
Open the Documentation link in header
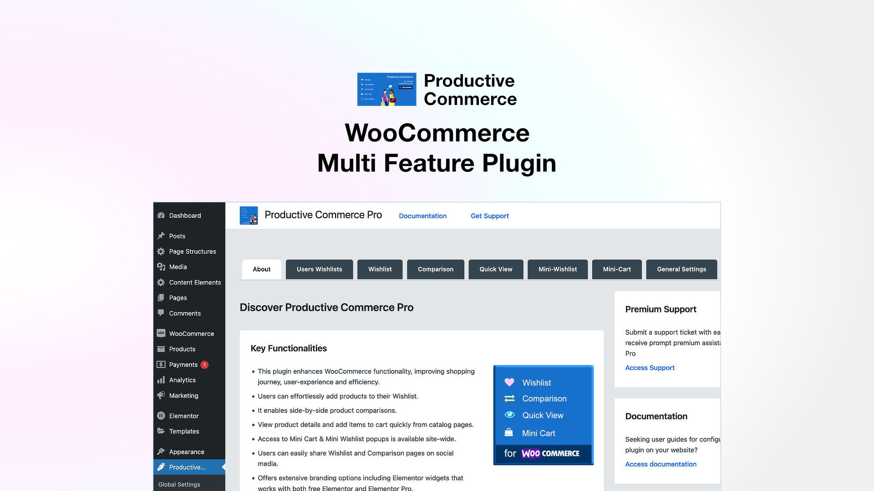click(x=422, y=216)
